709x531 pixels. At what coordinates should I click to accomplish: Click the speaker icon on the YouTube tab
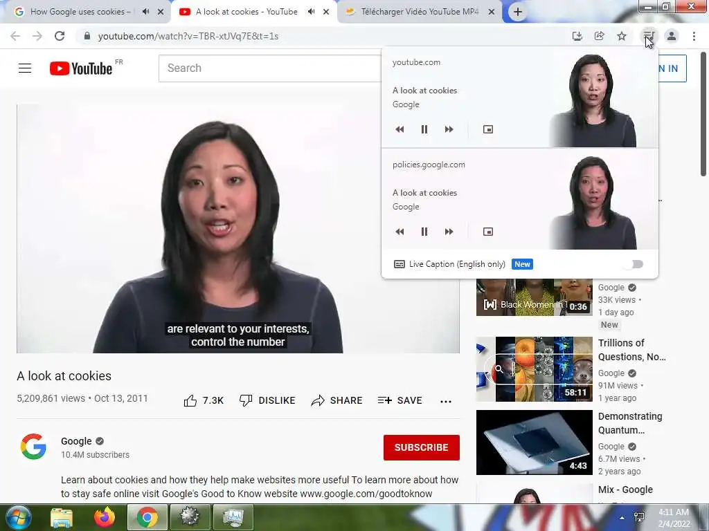(311, 12)
